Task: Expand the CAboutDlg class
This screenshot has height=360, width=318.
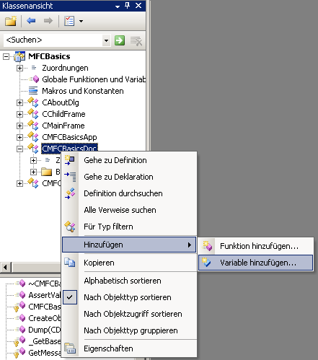Action: tap(19, 103)
